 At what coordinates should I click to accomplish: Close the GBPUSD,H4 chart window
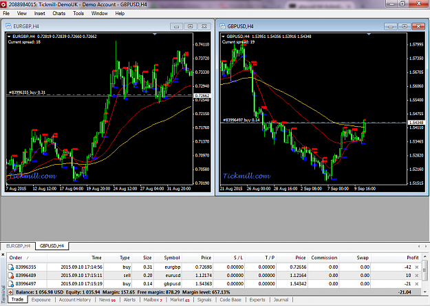[x=419, y=26]
